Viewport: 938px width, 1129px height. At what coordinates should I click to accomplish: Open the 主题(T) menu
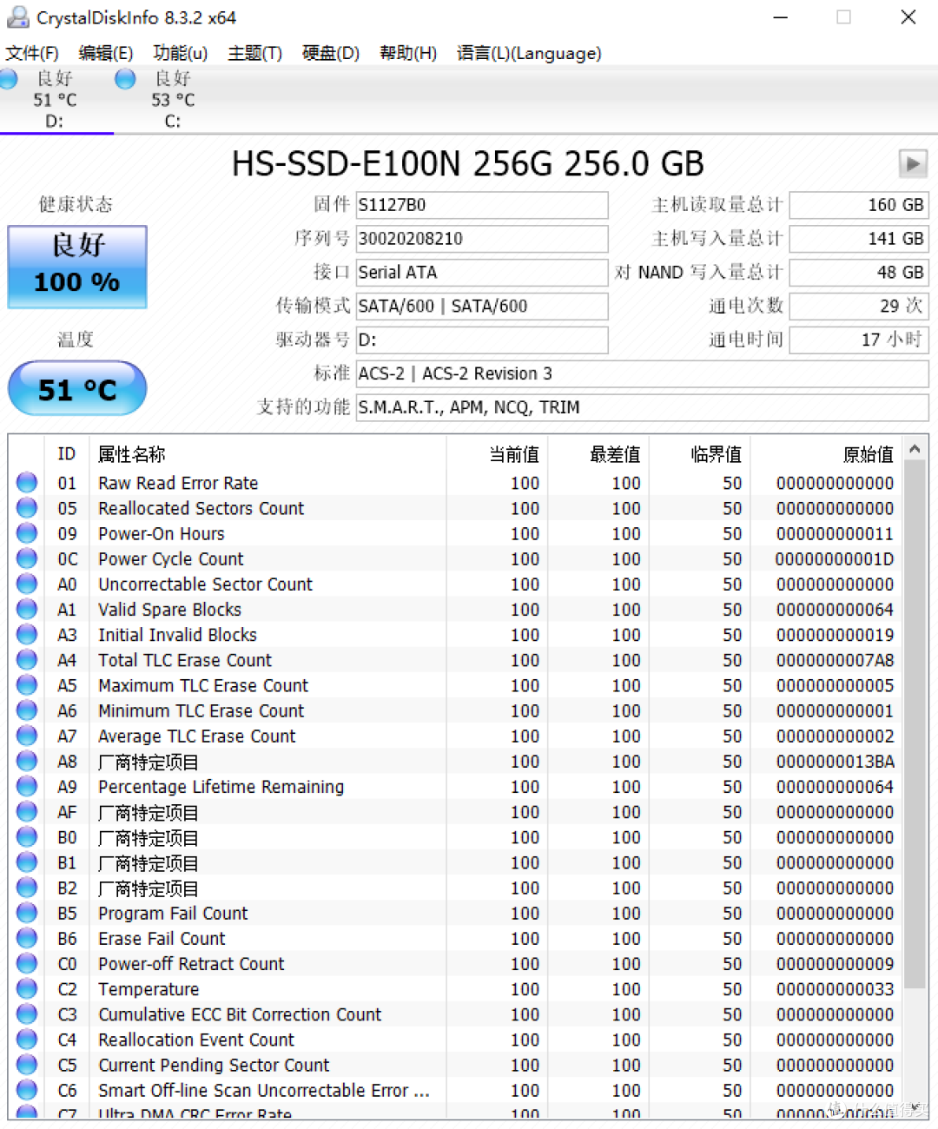pyautogui.click(x=254, y=53)
